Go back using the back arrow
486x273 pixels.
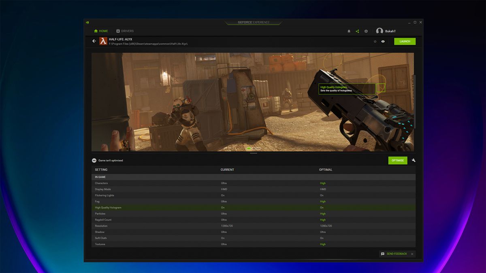tap(94, 41)
